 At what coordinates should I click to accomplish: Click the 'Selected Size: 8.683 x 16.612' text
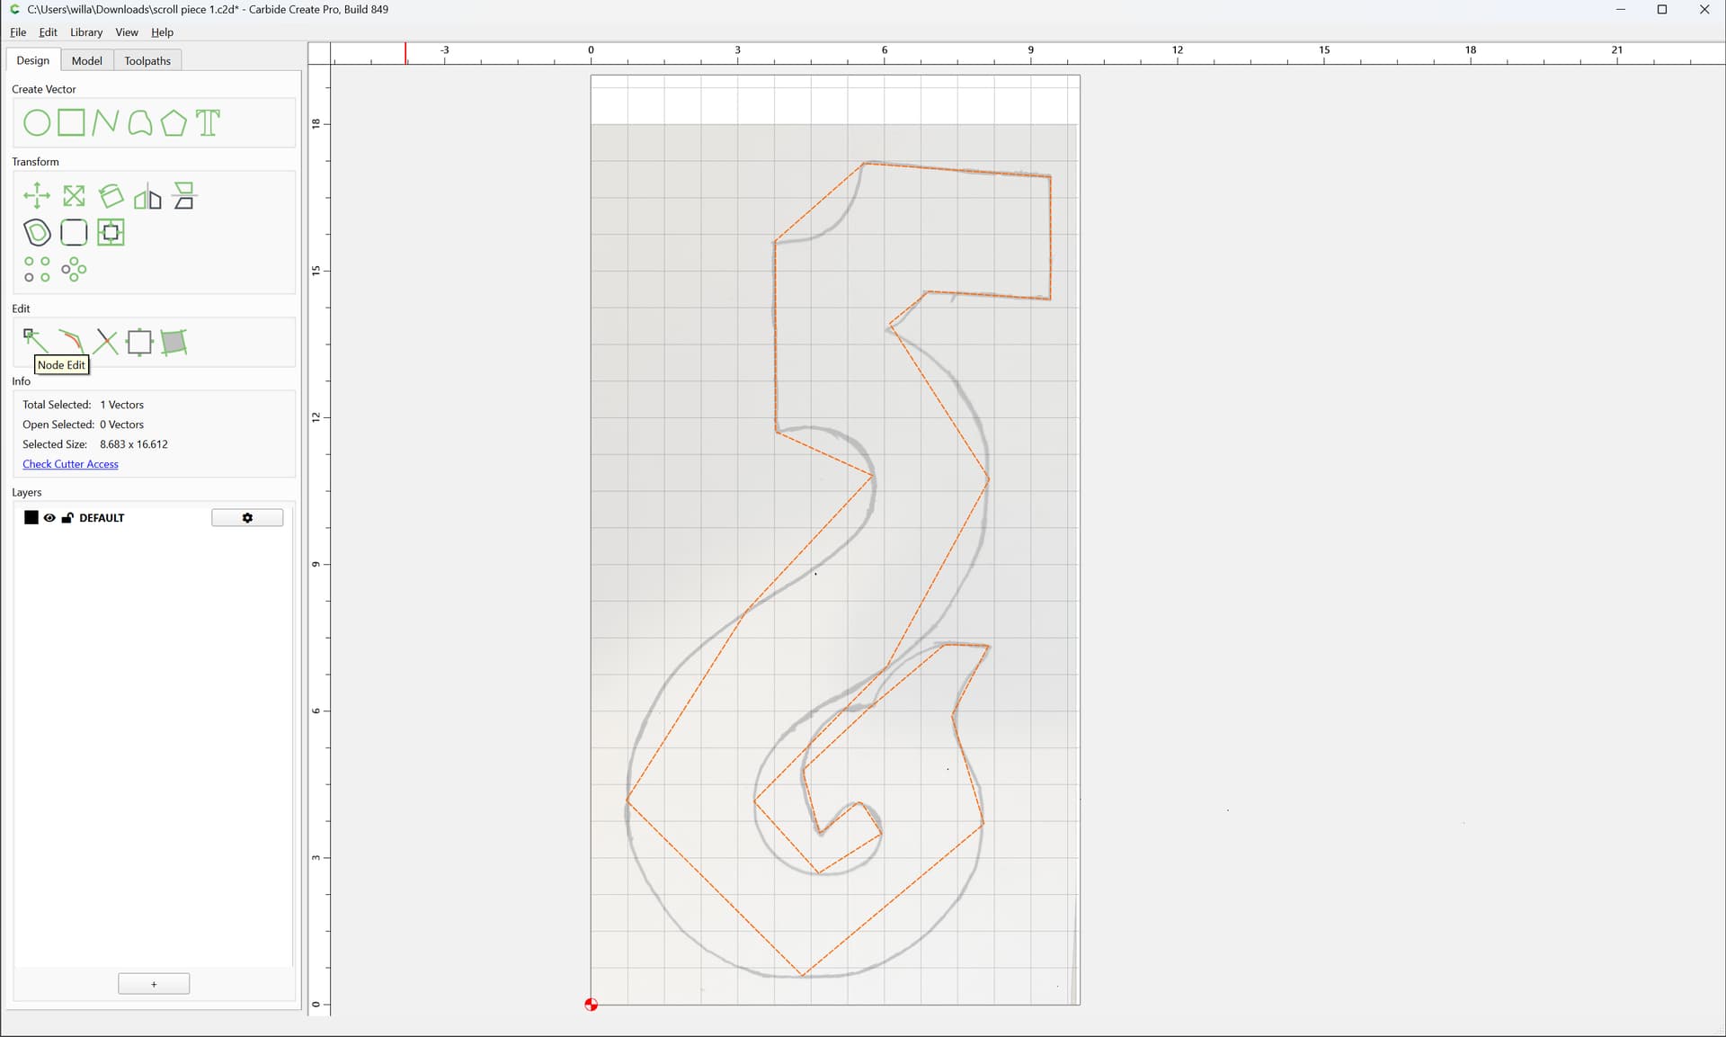[95, 444]
